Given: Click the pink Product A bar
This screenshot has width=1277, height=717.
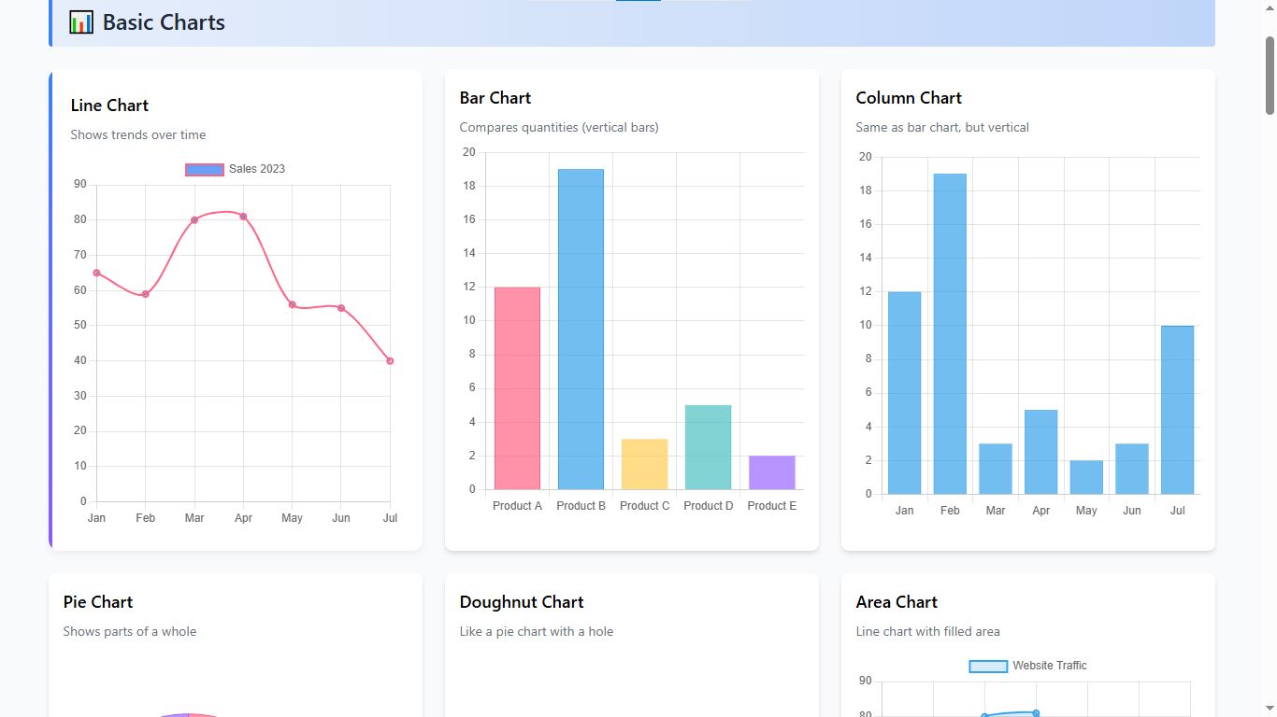Looking at the screenshot, I should pos(517,387).
